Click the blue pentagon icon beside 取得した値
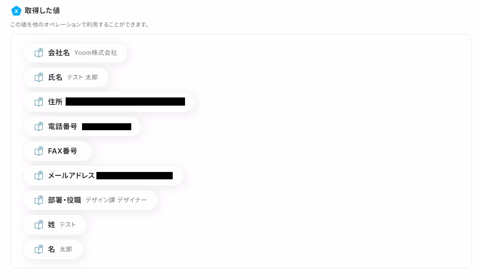Screen dimensions: 482x278 pos(16,11)
